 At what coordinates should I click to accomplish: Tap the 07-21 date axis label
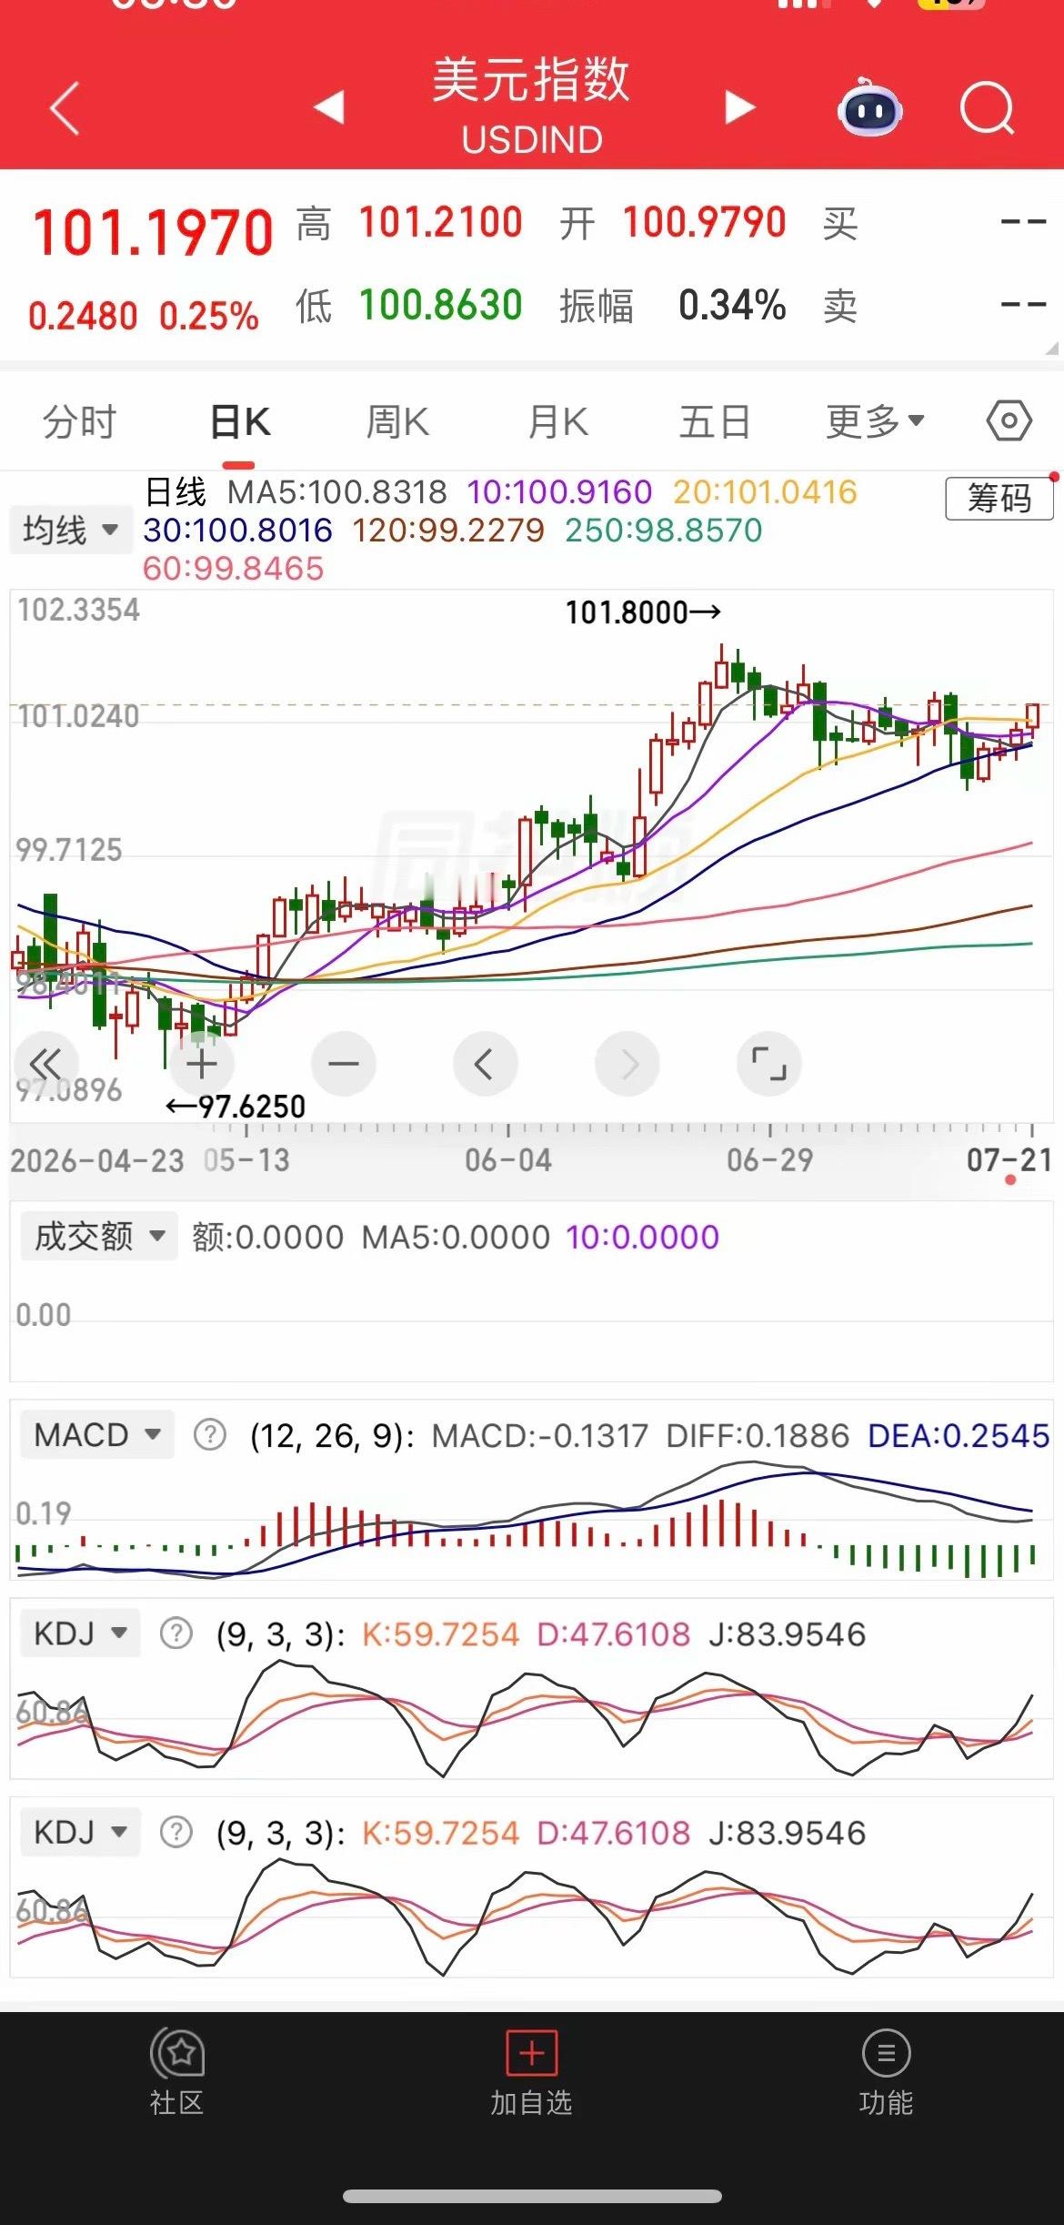click(x=1009, y=1160)
